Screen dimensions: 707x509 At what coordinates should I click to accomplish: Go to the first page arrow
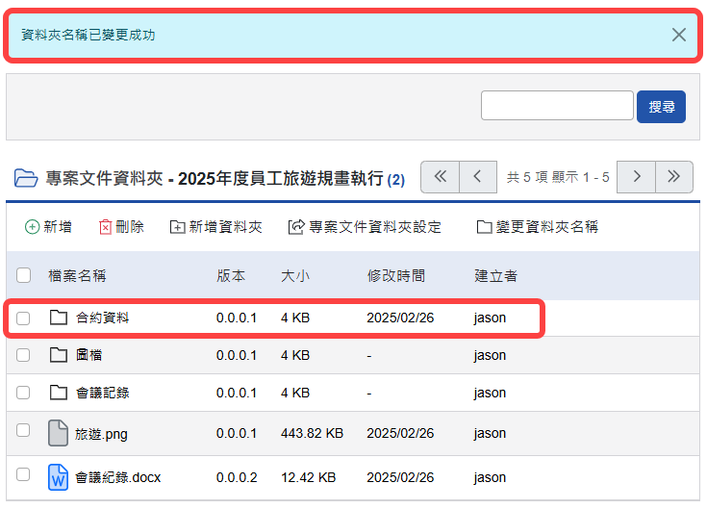click(440, 177)
